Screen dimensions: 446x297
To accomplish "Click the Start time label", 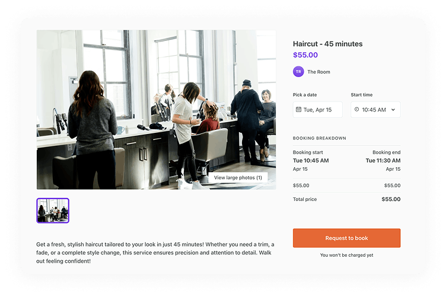I will tap(362, 95).
